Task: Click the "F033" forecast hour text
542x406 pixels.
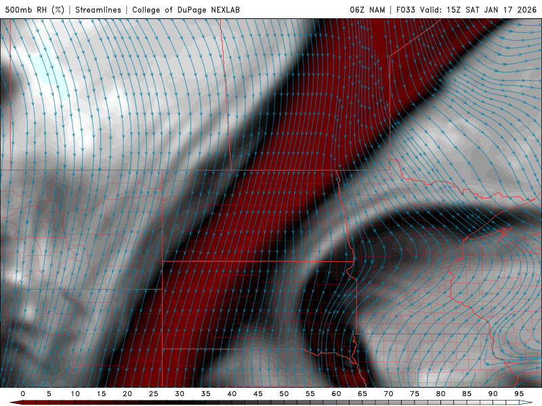Action: click(405, 9)
